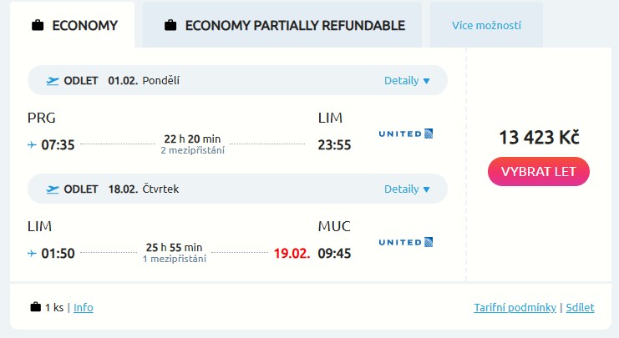Click the suitcase icon on ECONOMY tab
Screen dimensions: 619x338
click(x=37, y=25)
